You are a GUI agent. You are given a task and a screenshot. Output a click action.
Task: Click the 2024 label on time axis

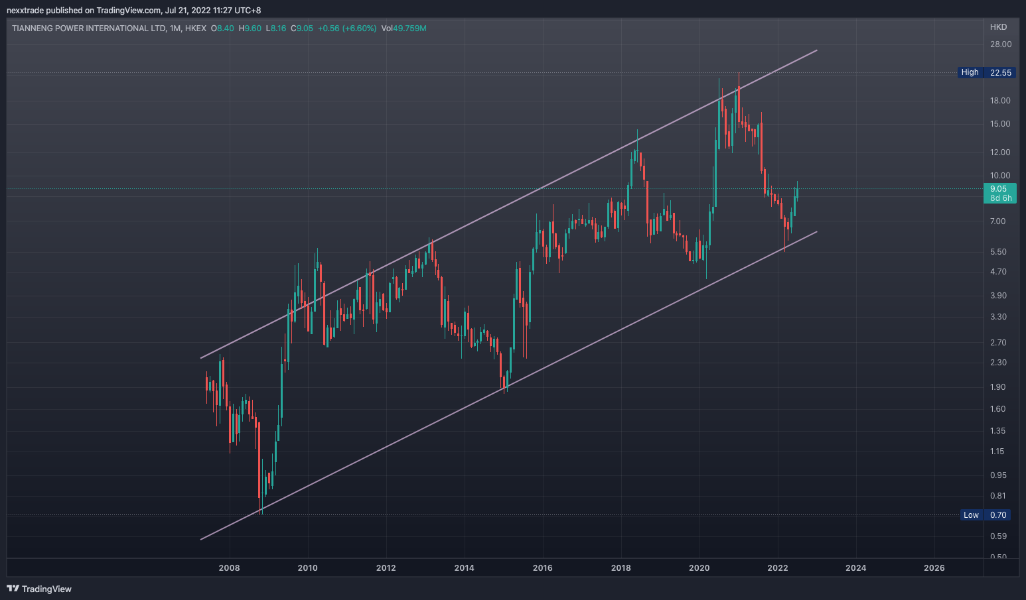856,568
